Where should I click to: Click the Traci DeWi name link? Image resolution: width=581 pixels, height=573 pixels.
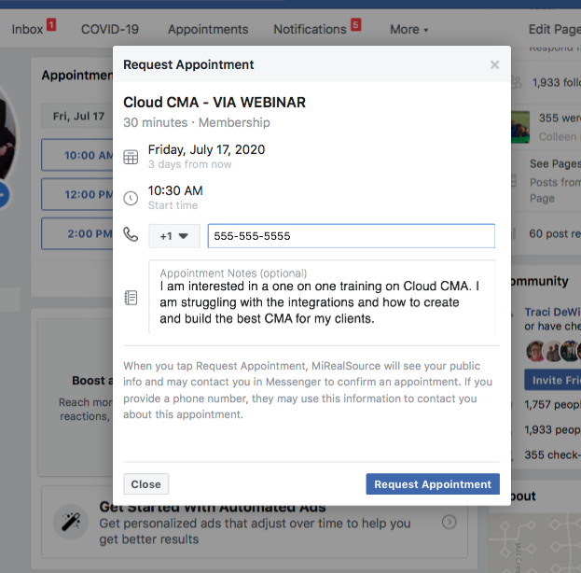tap(552, 313)
